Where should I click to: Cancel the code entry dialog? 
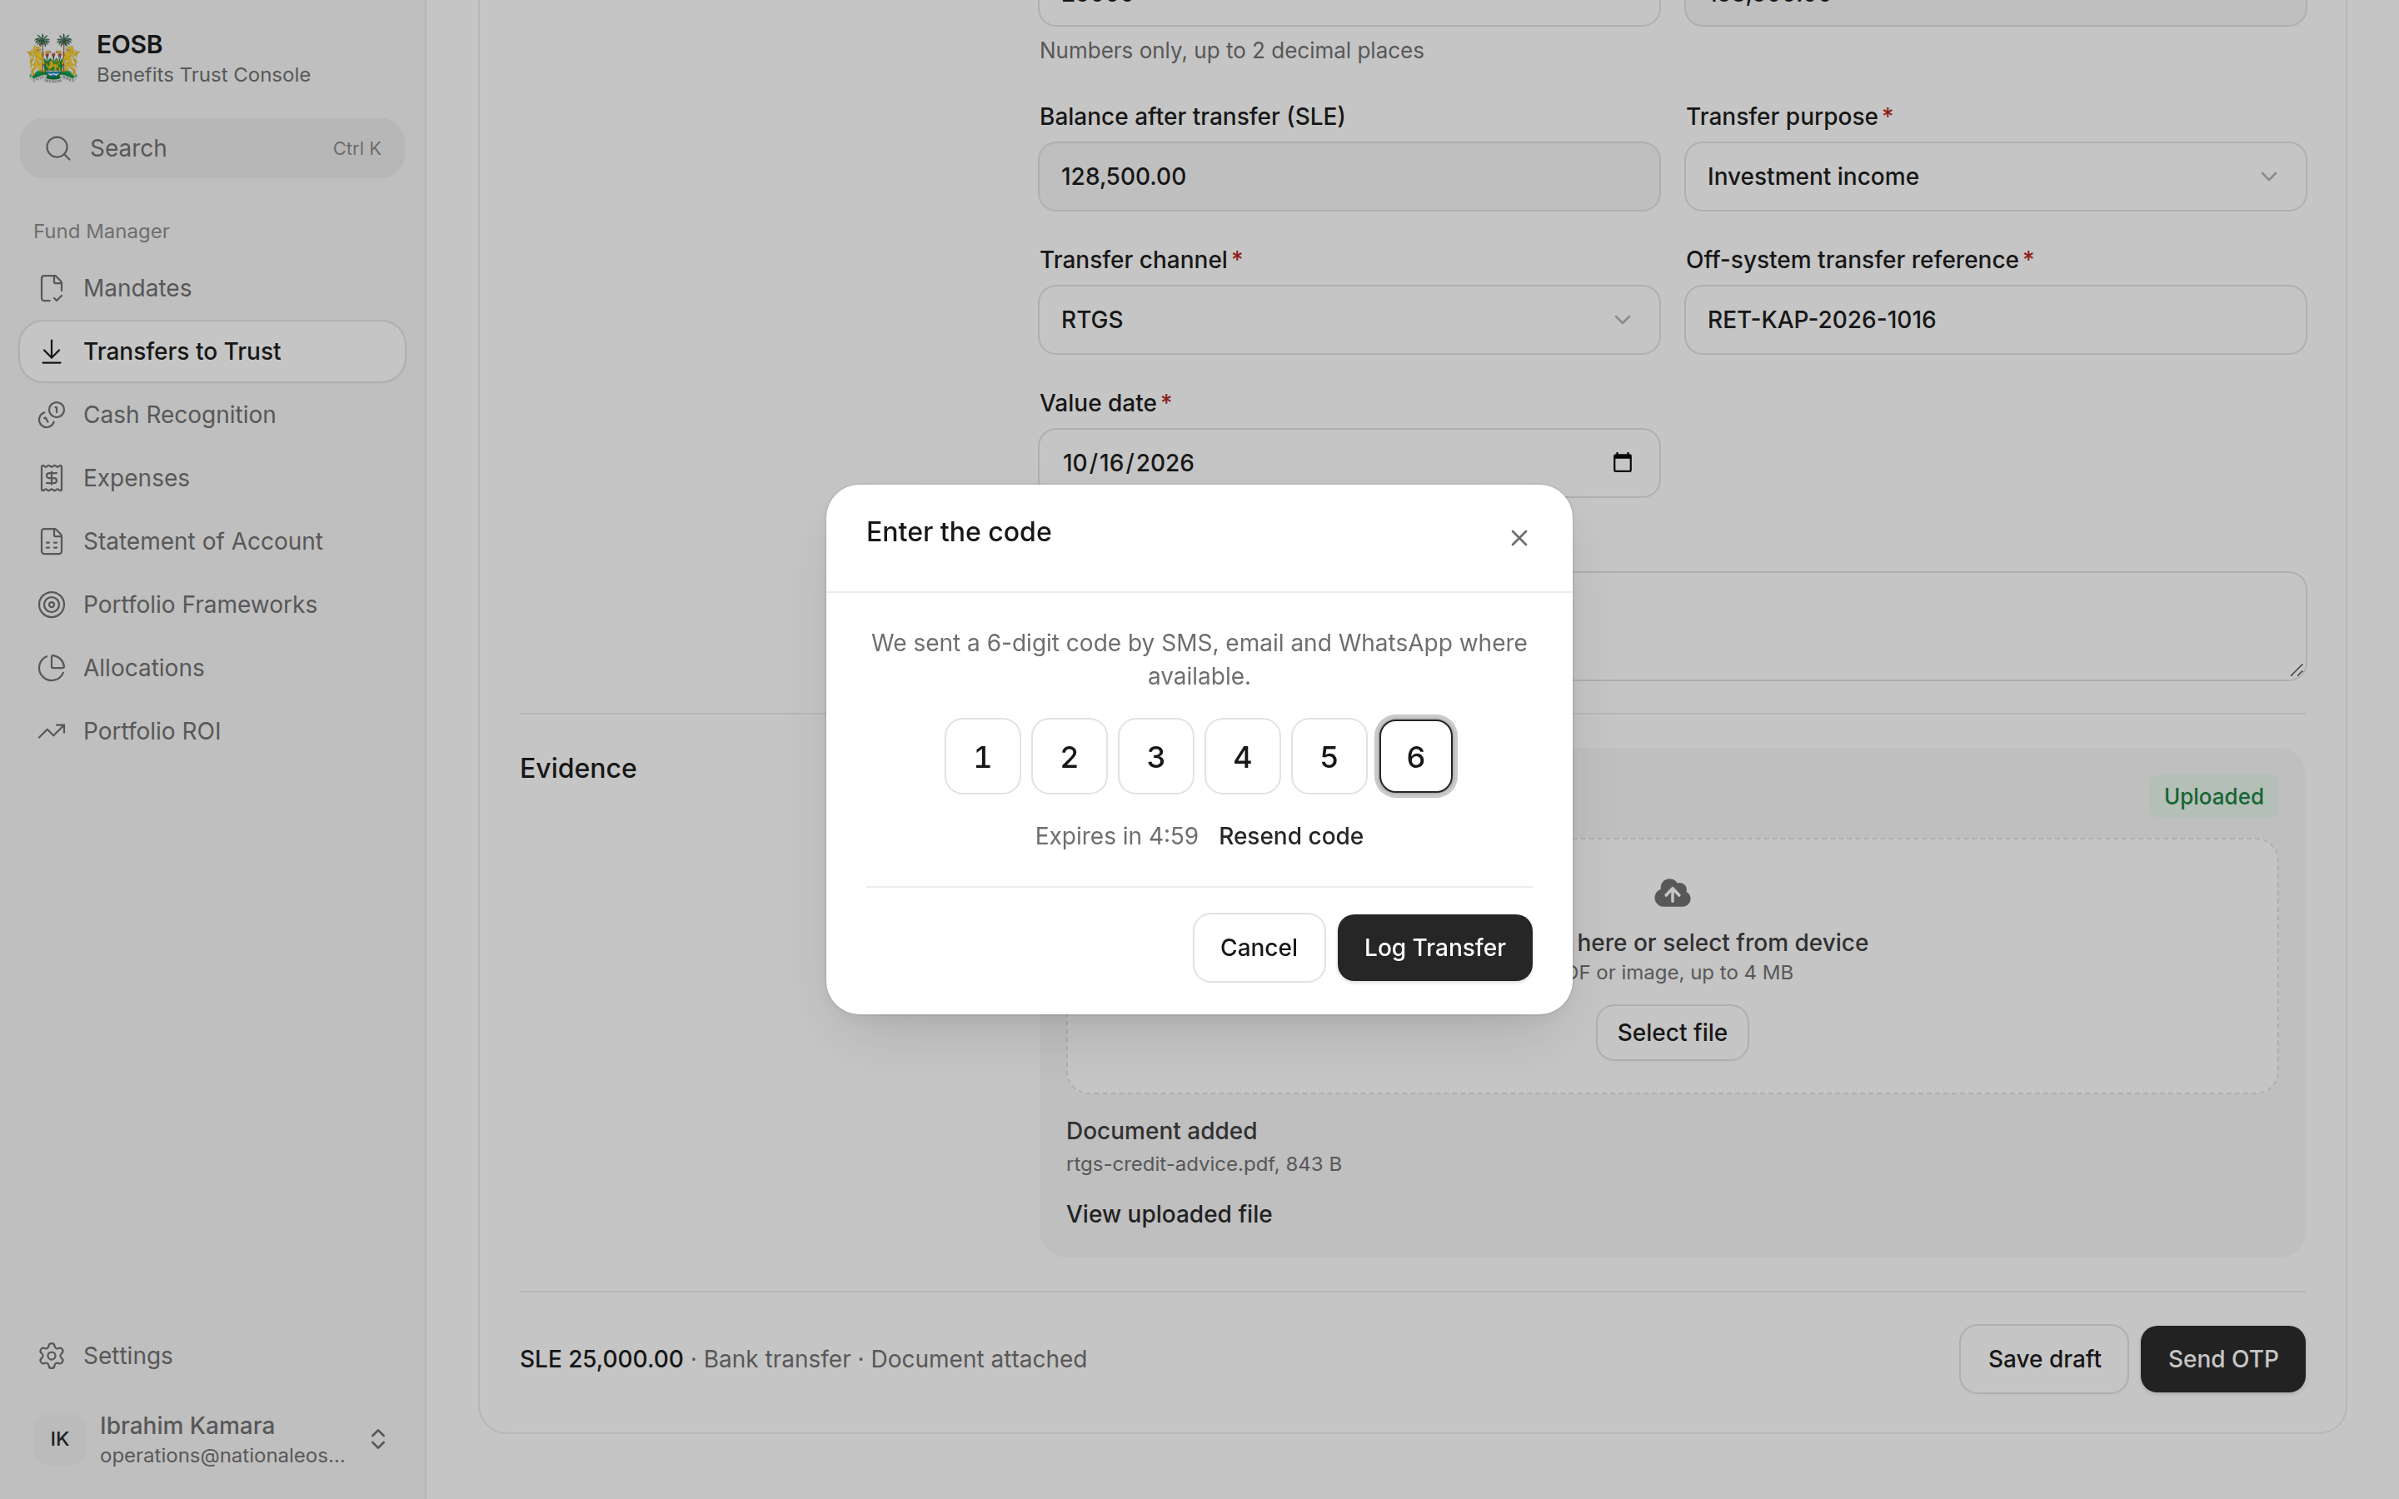1258,948
